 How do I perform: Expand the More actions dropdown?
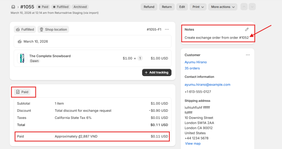pyautogui.click(x=223, y=7)
